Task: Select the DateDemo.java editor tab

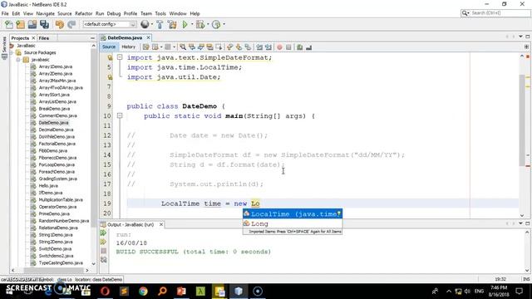Action: tap(125, 37)
